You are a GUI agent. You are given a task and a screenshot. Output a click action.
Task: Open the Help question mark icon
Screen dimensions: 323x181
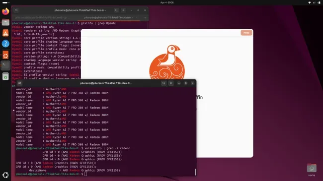click(5, 44)
